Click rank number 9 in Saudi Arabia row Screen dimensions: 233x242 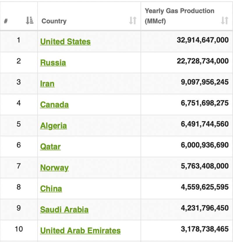click(19, 208)
